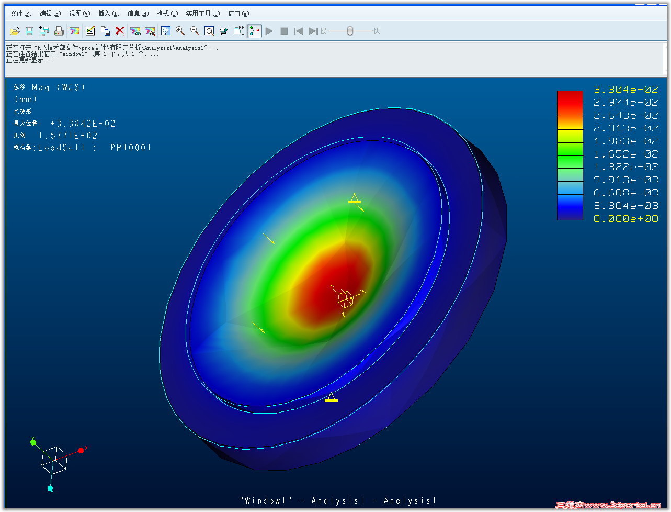
Task: Click the yellow legend color band
Action: coord(570,136)
